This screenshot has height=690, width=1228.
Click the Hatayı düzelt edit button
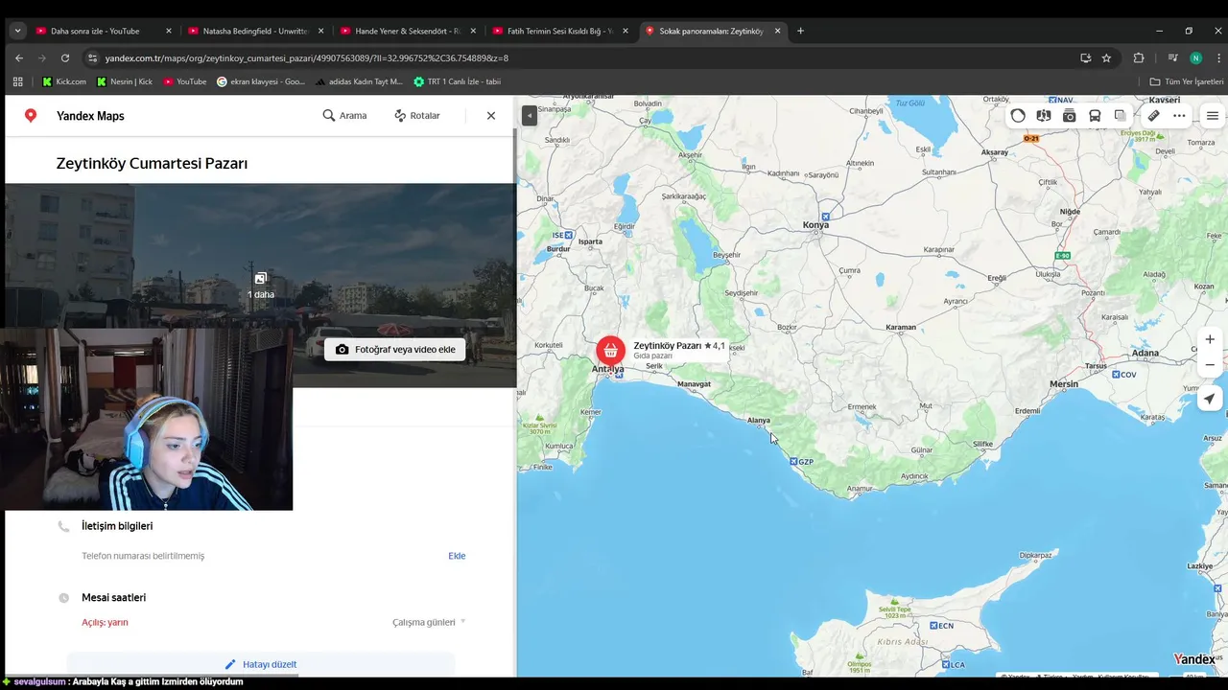pyautogui.click(x=261, y=664)
